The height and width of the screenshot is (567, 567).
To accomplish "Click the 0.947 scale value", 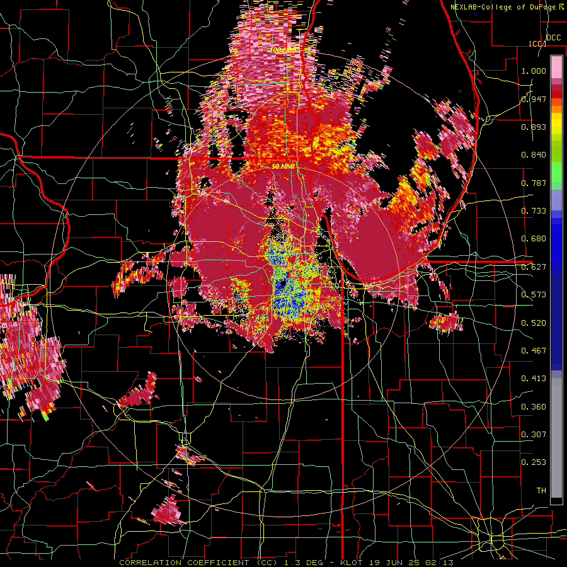I will 534,99.
